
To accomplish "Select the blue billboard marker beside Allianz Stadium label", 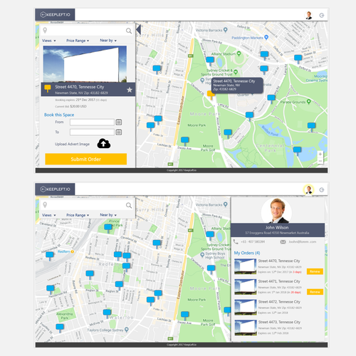I will (210, 61).
